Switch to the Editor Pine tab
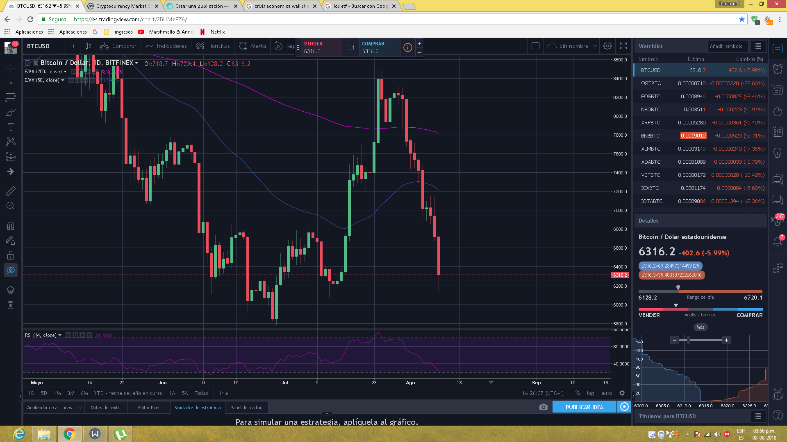This screenshot has height=442, width=787. [148, 408]
